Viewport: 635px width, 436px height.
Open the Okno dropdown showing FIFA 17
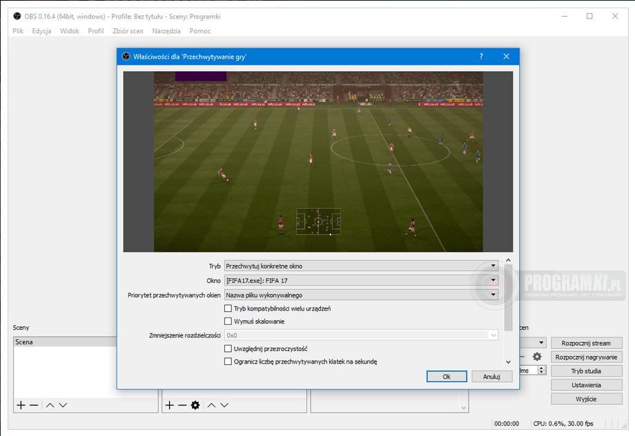[x=361, y=281]
